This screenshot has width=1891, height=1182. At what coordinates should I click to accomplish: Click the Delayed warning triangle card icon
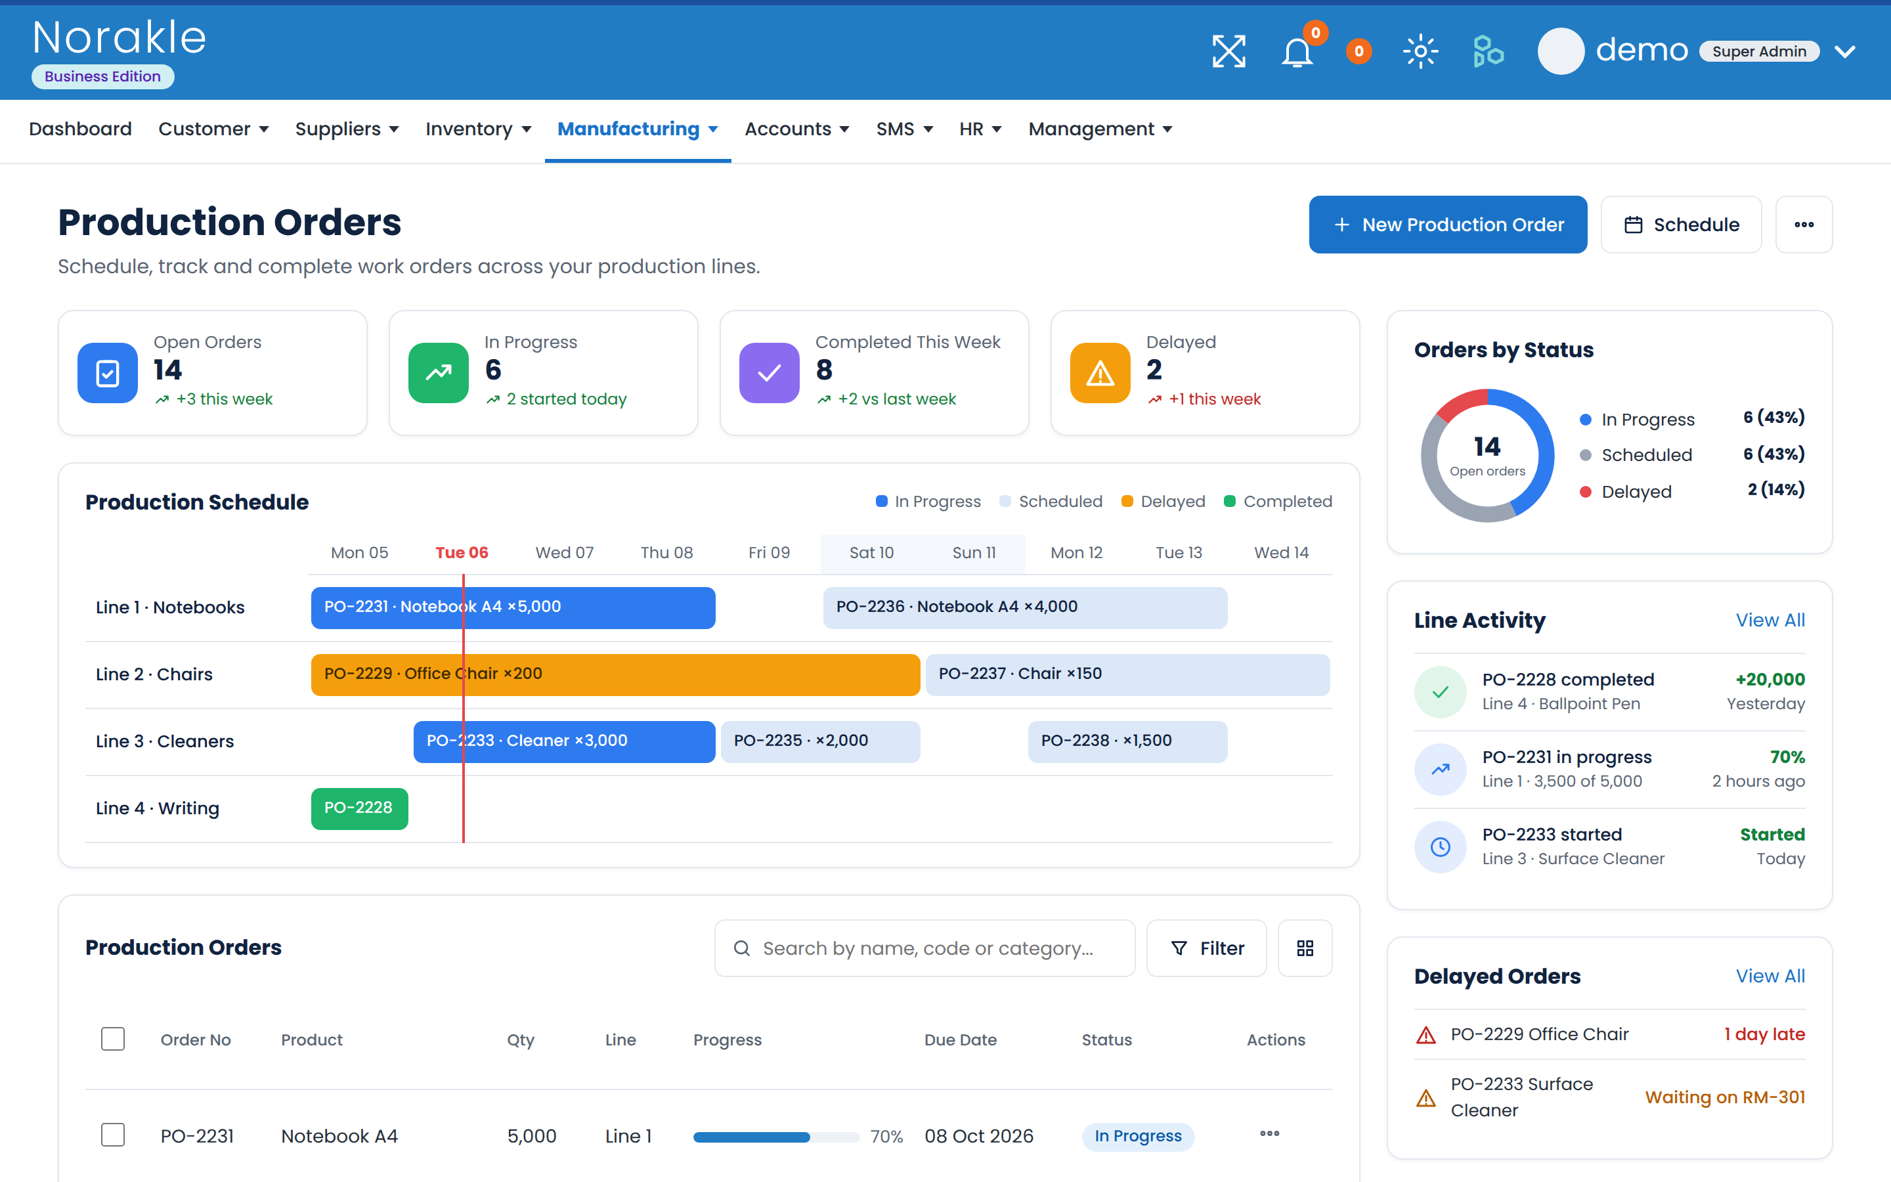[x=1100, y=373]
